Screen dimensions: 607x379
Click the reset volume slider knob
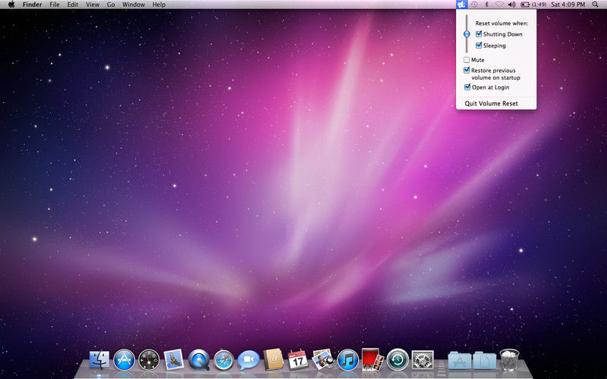tap(467, 34)
